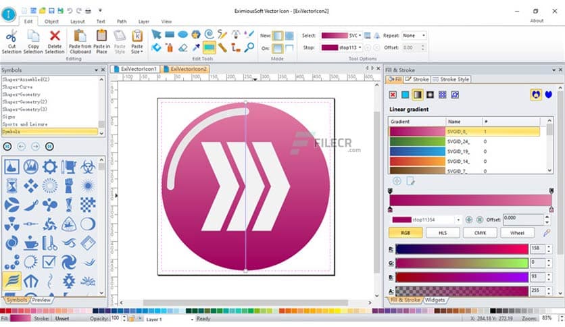The image size is (565, 327).
Task: Click Paste from Clipboard icon
Action: click(80, 36)
